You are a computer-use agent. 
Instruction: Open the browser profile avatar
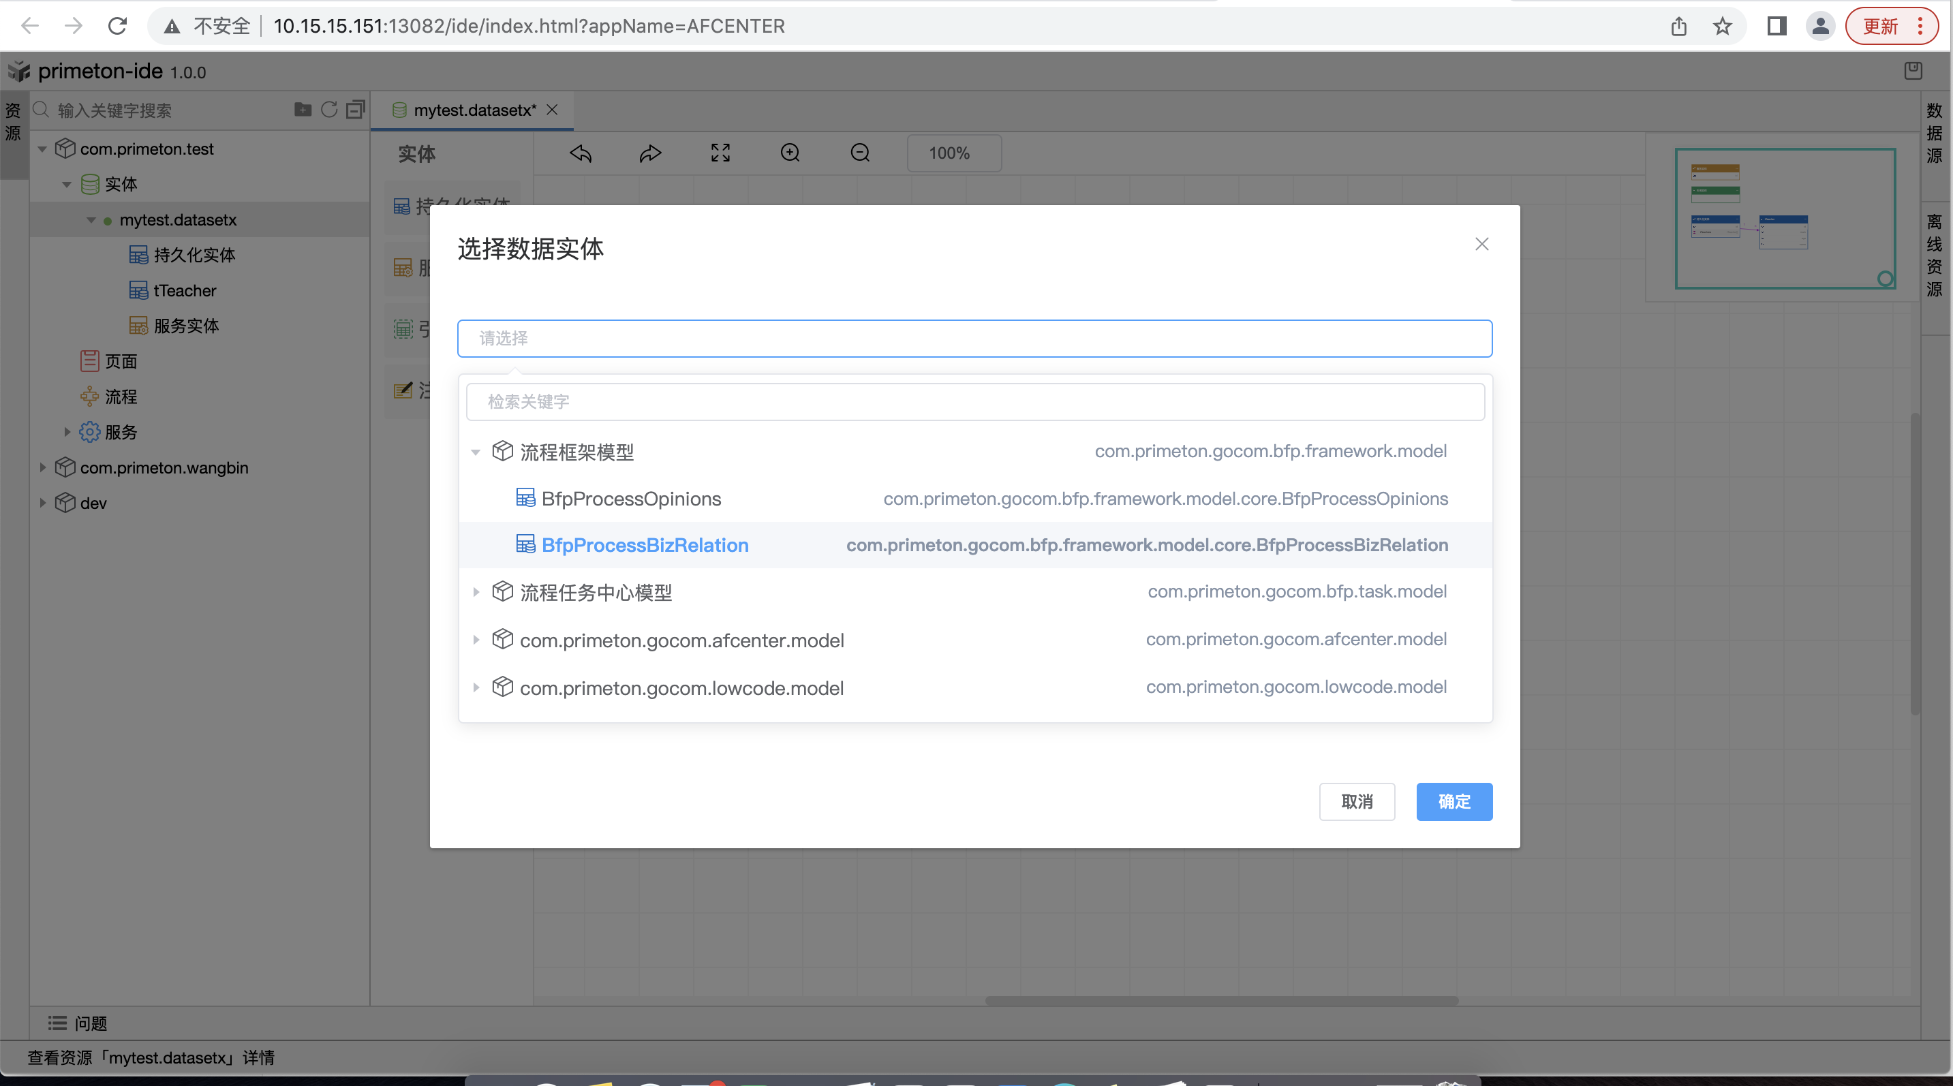(1820, 27)
